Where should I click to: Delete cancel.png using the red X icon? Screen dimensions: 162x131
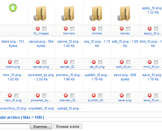[x=38, y=62]
